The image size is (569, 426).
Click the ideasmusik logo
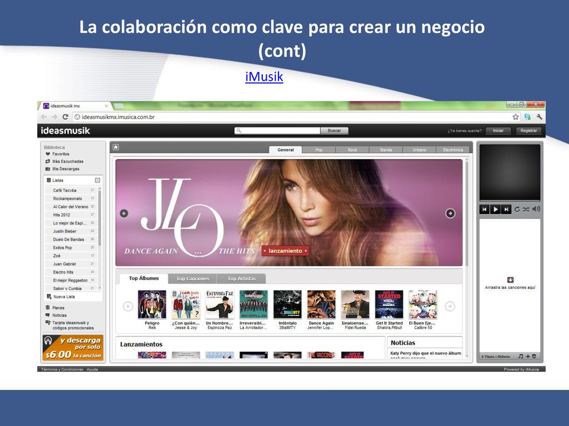(x=66, y=131)
